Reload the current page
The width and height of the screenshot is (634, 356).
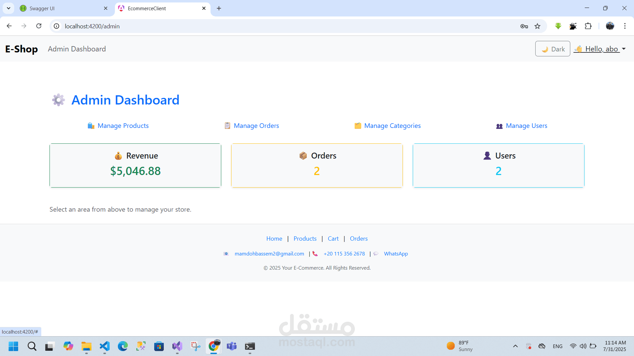pos(39,26)
